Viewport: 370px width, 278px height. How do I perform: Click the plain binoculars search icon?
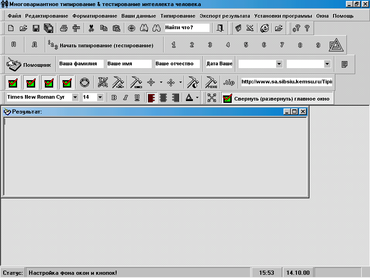click(x=156, y=28)
